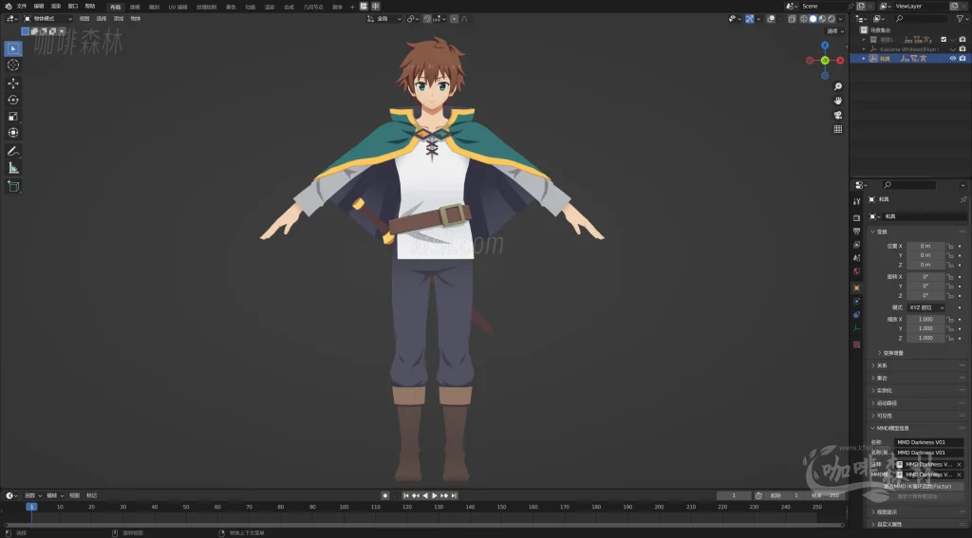Click the Scale X value field
The image size is (972, 538).
pos(925,319)
